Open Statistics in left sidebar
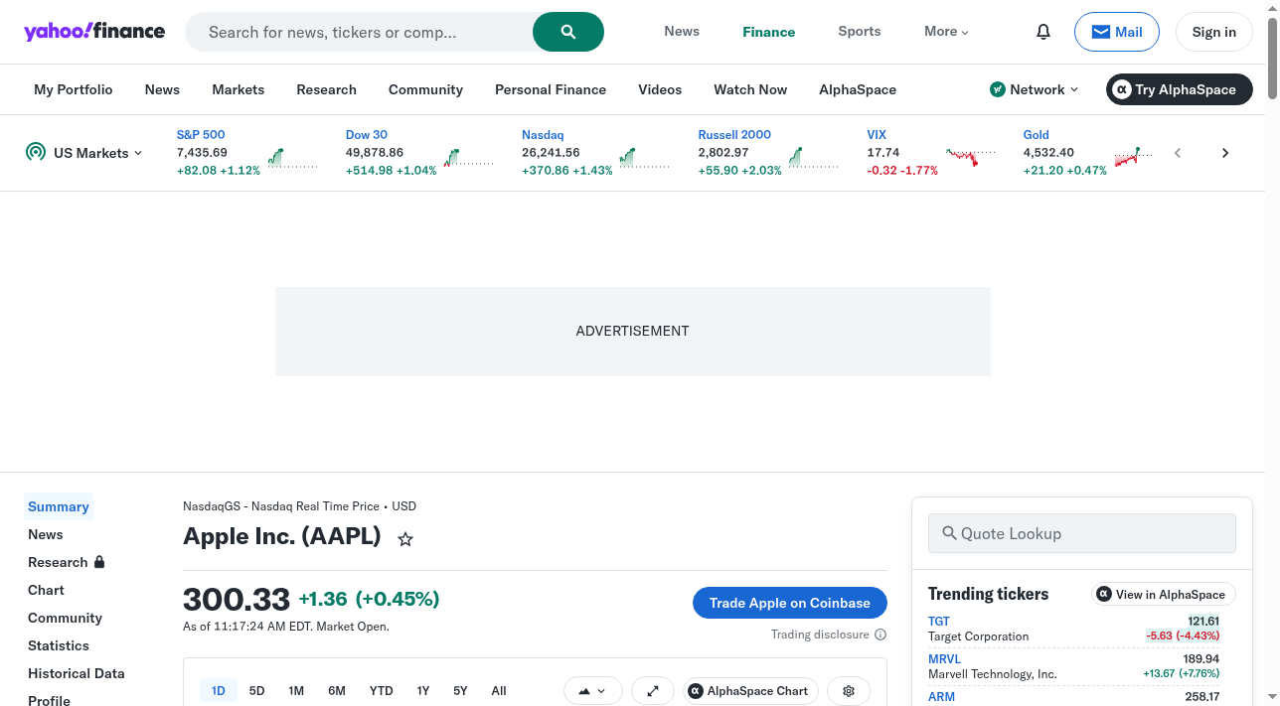 click(59, 645)
